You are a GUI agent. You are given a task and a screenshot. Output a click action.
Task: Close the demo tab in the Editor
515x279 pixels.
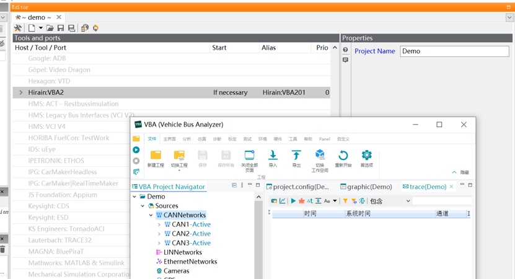click(59, 17)
